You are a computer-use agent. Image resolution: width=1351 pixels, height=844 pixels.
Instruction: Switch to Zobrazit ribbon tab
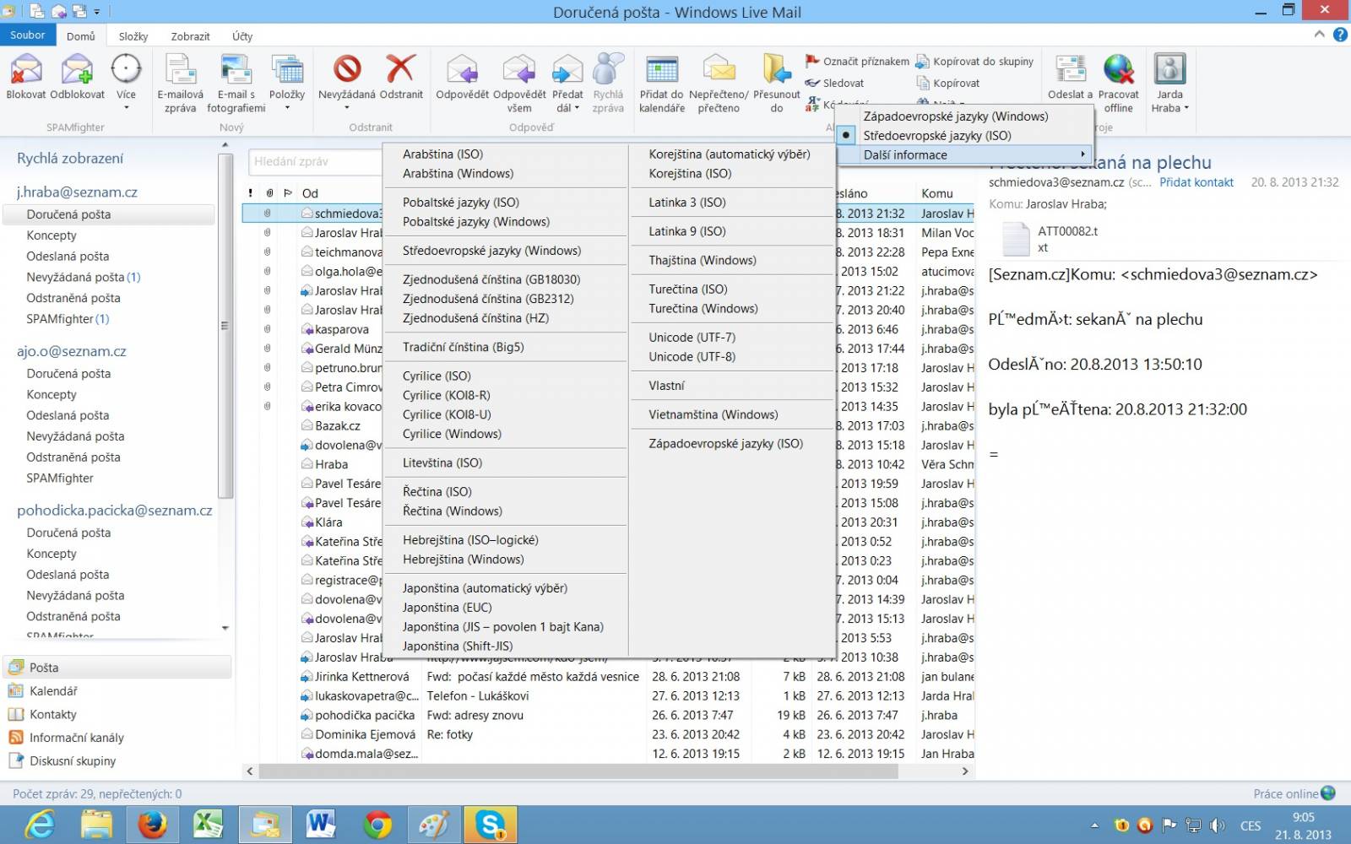[x=190, y=36]
